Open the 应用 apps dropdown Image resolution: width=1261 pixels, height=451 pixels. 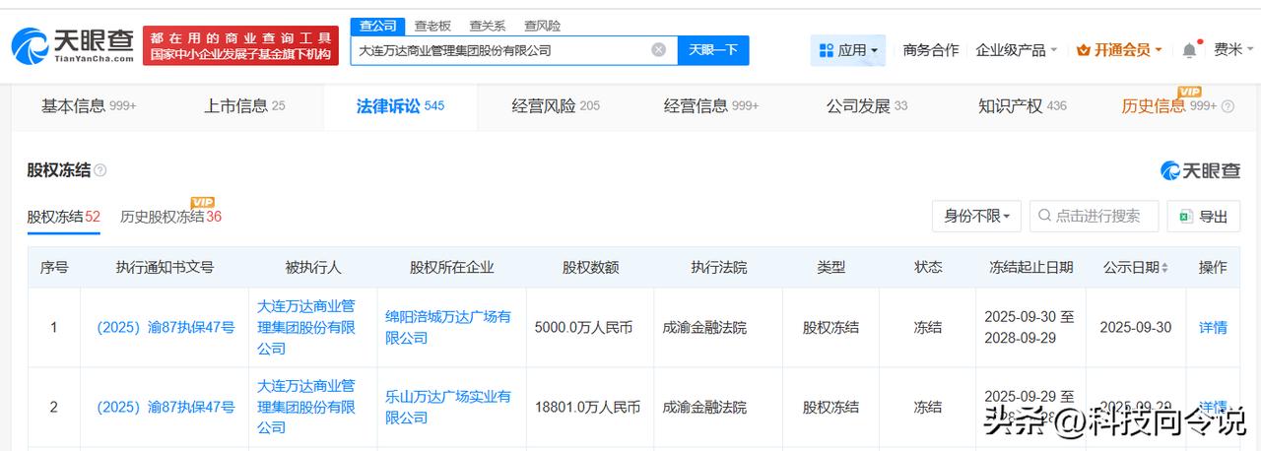click(848, 50)
